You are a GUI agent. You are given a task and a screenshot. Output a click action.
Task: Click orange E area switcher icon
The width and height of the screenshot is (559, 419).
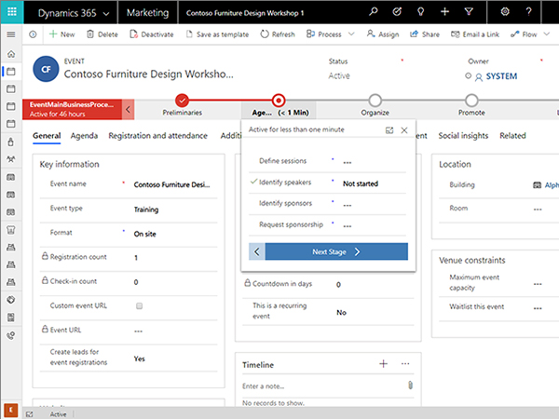click(10, 410)
